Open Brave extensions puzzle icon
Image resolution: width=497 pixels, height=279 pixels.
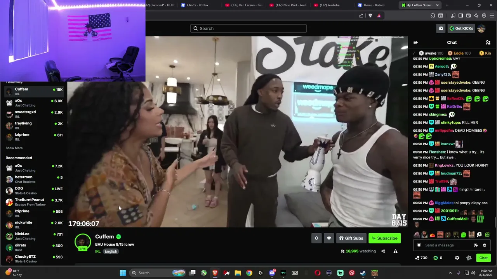(433, 15)
